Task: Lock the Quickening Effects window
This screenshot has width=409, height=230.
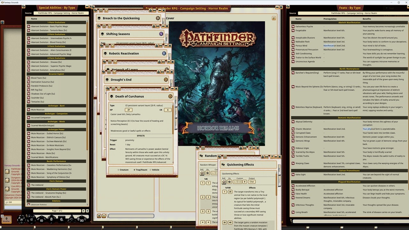Action: [x=263, y=157]
